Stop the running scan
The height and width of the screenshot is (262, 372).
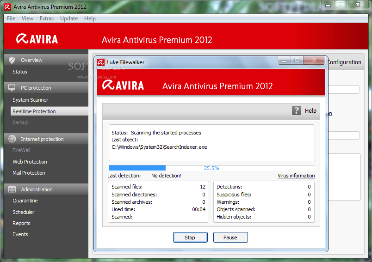[x=190, y=238]
